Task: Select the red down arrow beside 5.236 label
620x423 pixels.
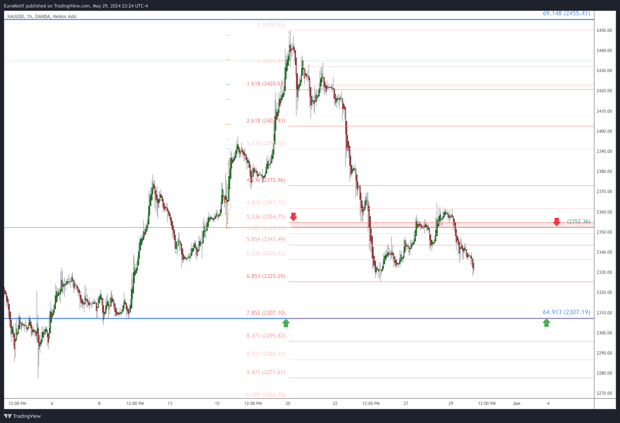Action: (293, 217)
